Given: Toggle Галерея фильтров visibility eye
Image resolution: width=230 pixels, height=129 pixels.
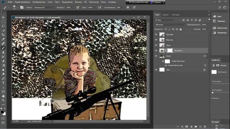Looking at the screenshot, I should point(166,65).
